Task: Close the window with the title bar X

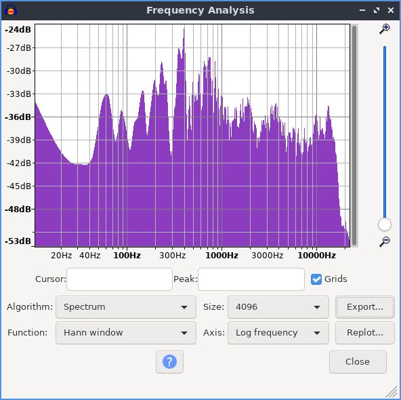Action: pyautogui.click(x=391, y=10)
